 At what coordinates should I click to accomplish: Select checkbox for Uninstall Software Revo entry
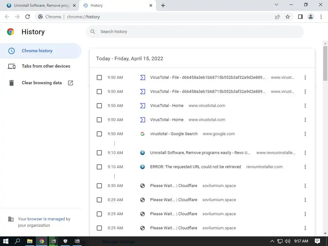pos(99,153)
